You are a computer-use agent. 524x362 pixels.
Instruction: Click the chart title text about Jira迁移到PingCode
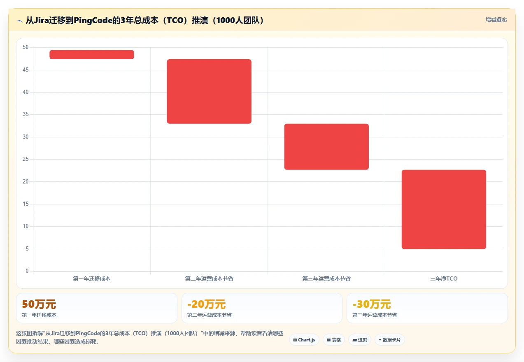144,21
